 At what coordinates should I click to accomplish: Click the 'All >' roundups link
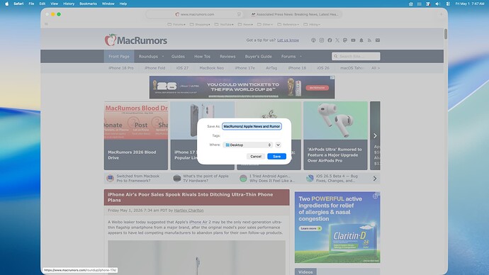tap(376, 68)
